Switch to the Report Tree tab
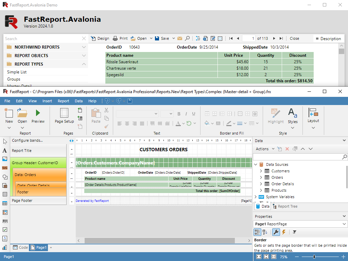This screenshot has height=261, width=348. pyautogui.click(x=285, y=206)
